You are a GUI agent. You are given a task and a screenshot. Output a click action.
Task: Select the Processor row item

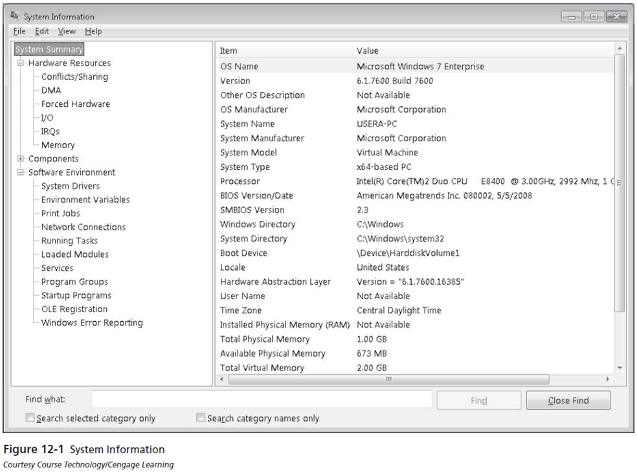[240, 181]
